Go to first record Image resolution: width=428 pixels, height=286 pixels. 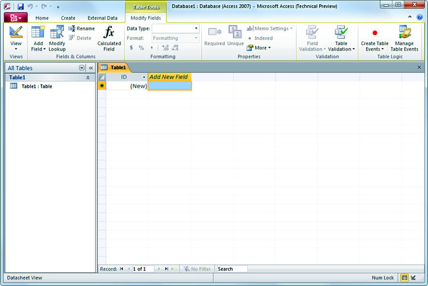[121, 269]
